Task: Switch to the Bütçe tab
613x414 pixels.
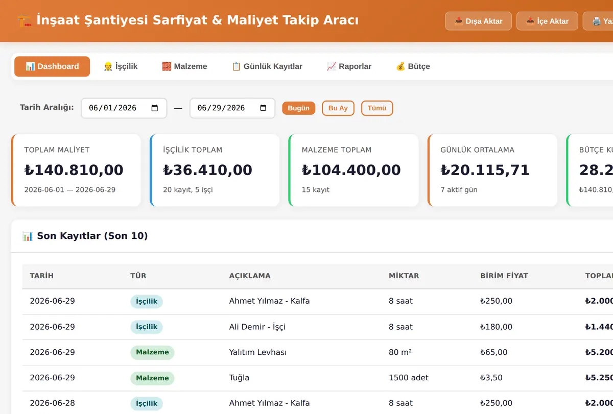Action: click(x=413, y=66)
